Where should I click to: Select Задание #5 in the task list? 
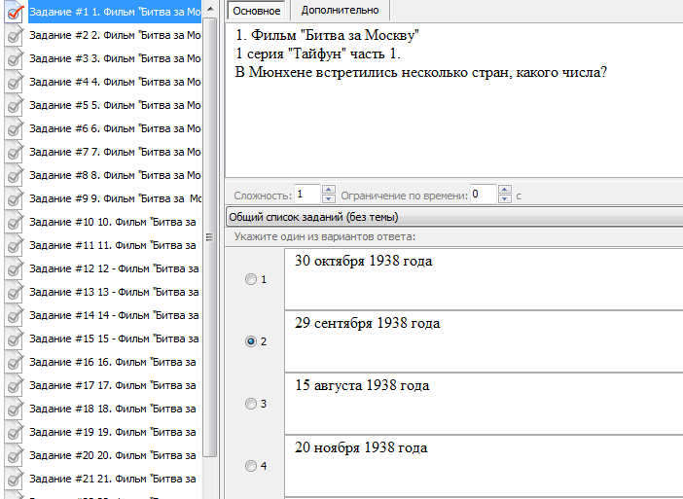pos(115,105)
